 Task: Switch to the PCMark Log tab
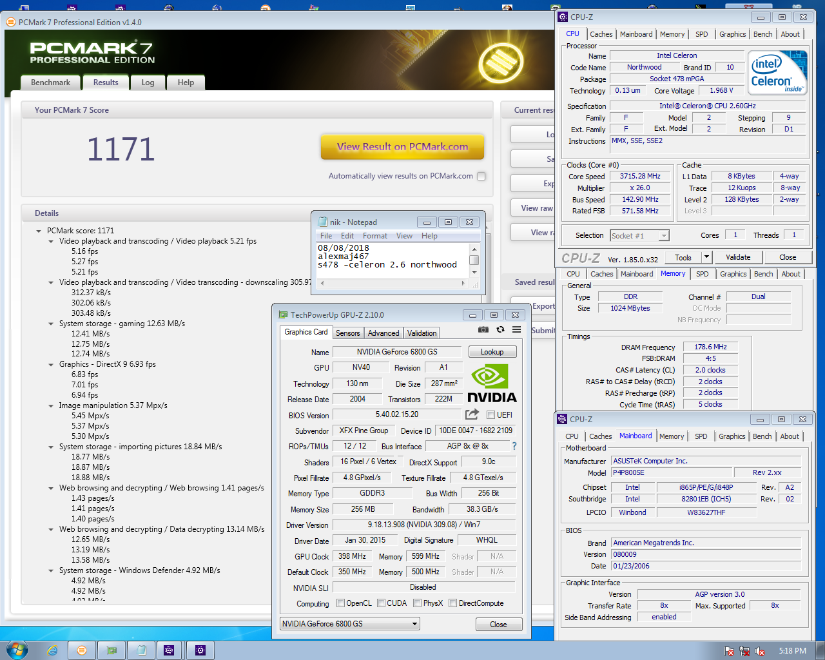coord(148,82)
